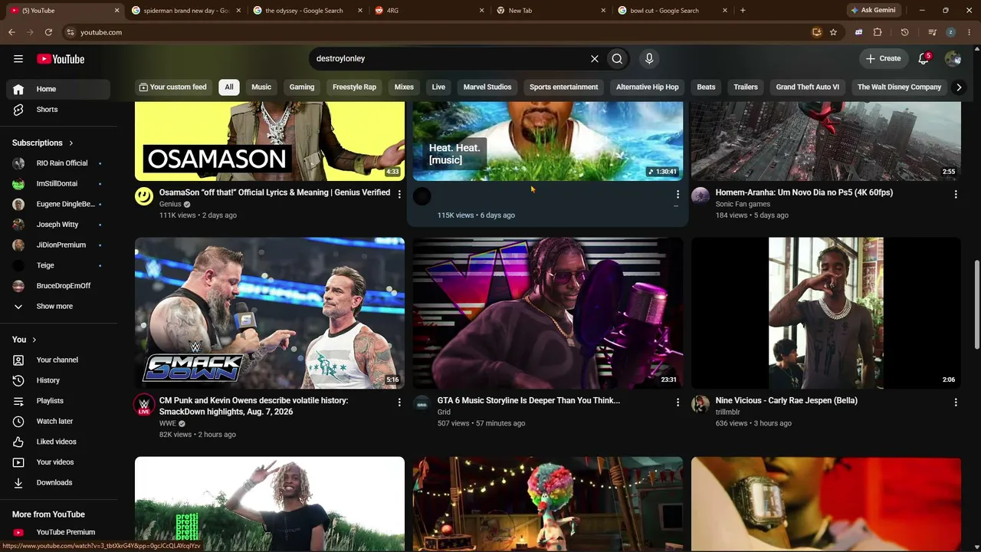Open Your channel page
The image size is (981, 552).
coord(58,360)
